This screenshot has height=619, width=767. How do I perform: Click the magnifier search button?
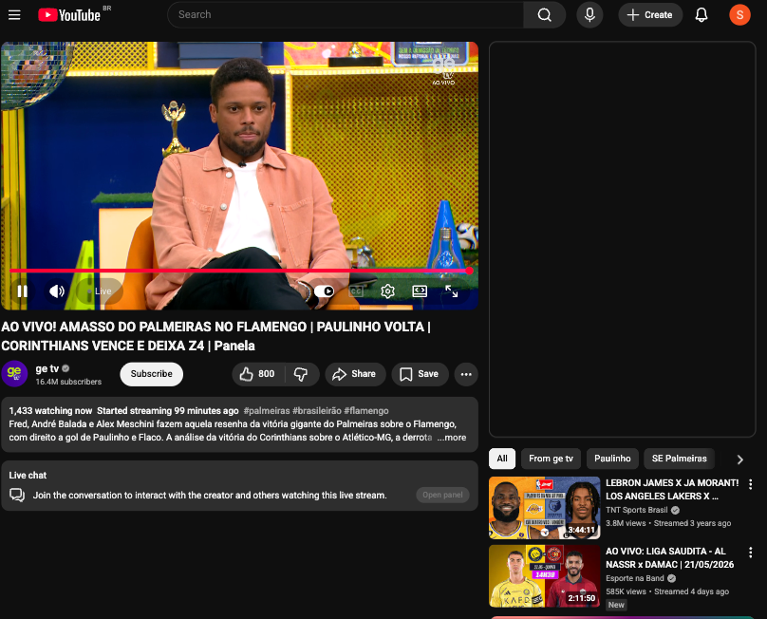545,14
